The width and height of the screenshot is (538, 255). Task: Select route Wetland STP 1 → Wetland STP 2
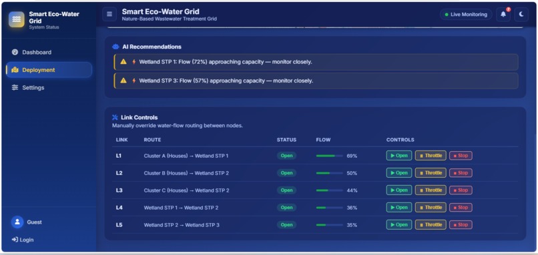click(181, 208)
